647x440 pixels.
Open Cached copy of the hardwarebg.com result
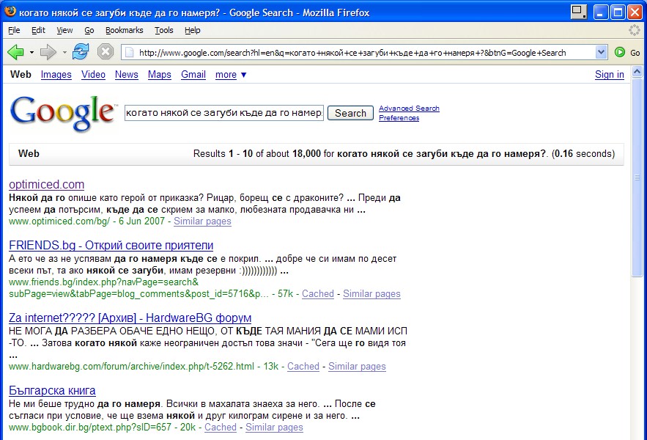click(303, 367)
